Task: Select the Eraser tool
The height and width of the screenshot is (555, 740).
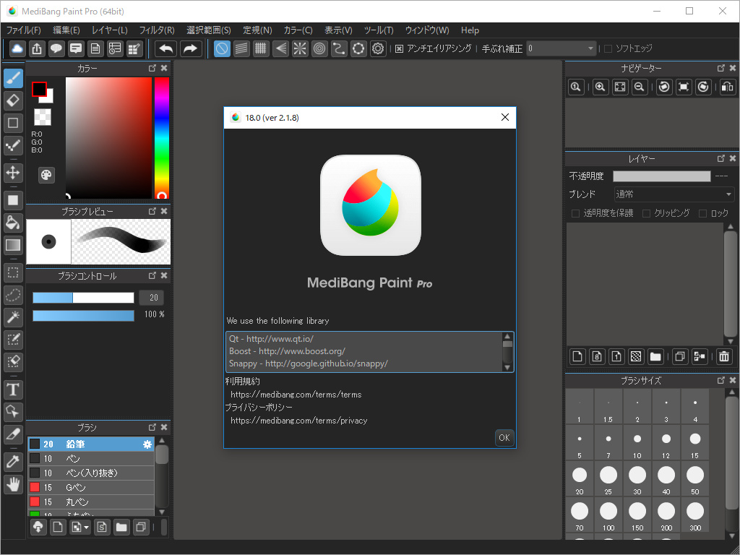Action: pos(13,100)
